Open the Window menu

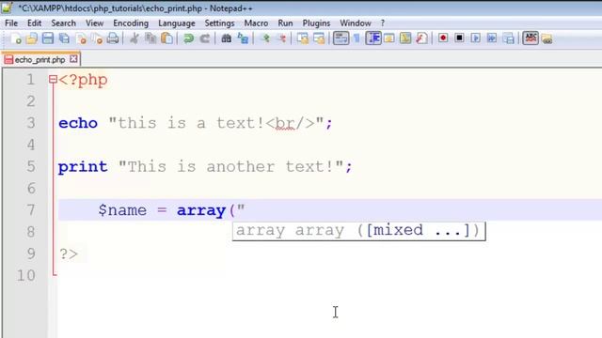point(356,23)
